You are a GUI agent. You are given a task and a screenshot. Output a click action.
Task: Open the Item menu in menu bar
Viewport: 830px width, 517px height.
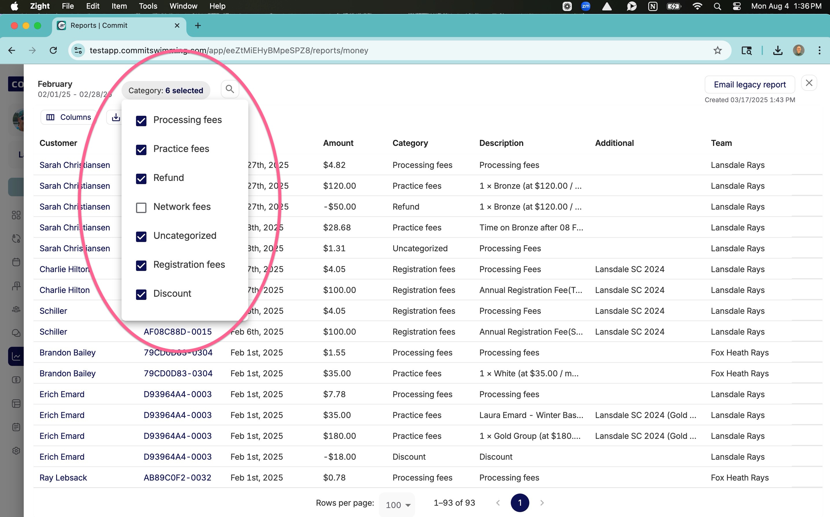(x=119, y=6)
